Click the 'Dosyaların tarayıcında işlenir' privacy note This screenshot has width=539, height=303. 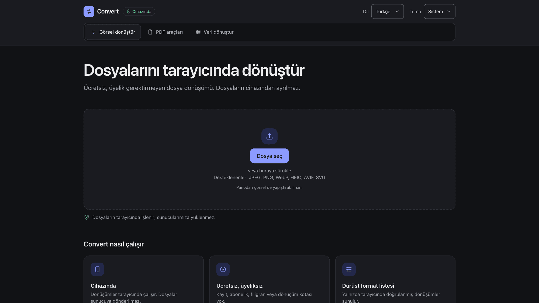point(154,217)
